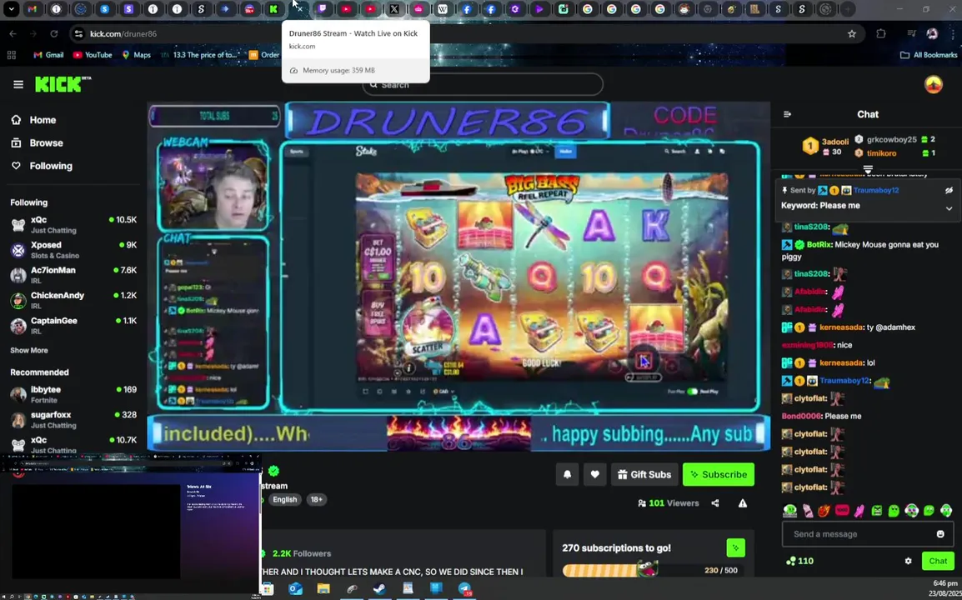Image resolution: width=962 pixels, height=600 pixels.
Task: Expand the chat leaderboard handle
Action: click(x=868, y=168)
